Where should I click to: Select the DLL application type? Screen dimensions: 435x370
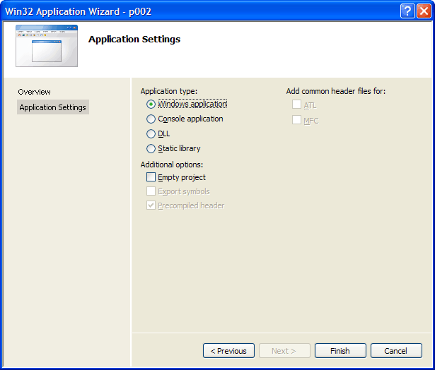pyautogui.click(x=151, y=133)
